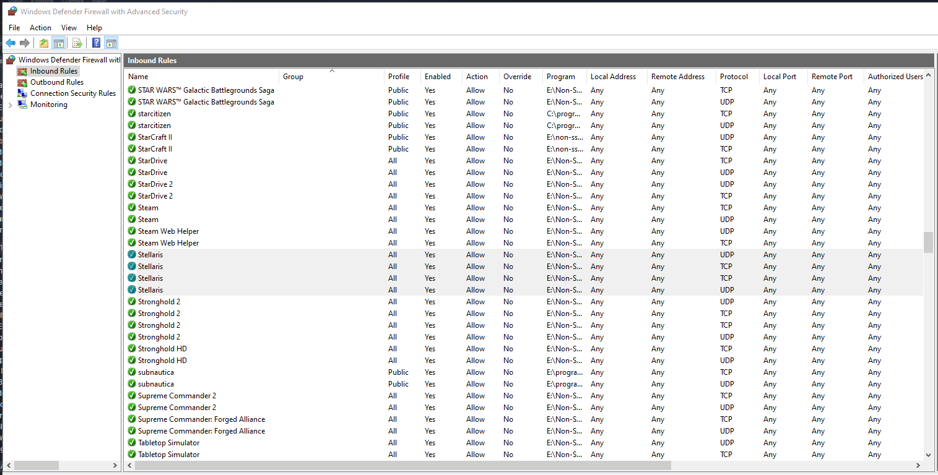Select the starcitizen UDP rule name
The height and width of the screenshot is (475, 938).
pos(154,126)
